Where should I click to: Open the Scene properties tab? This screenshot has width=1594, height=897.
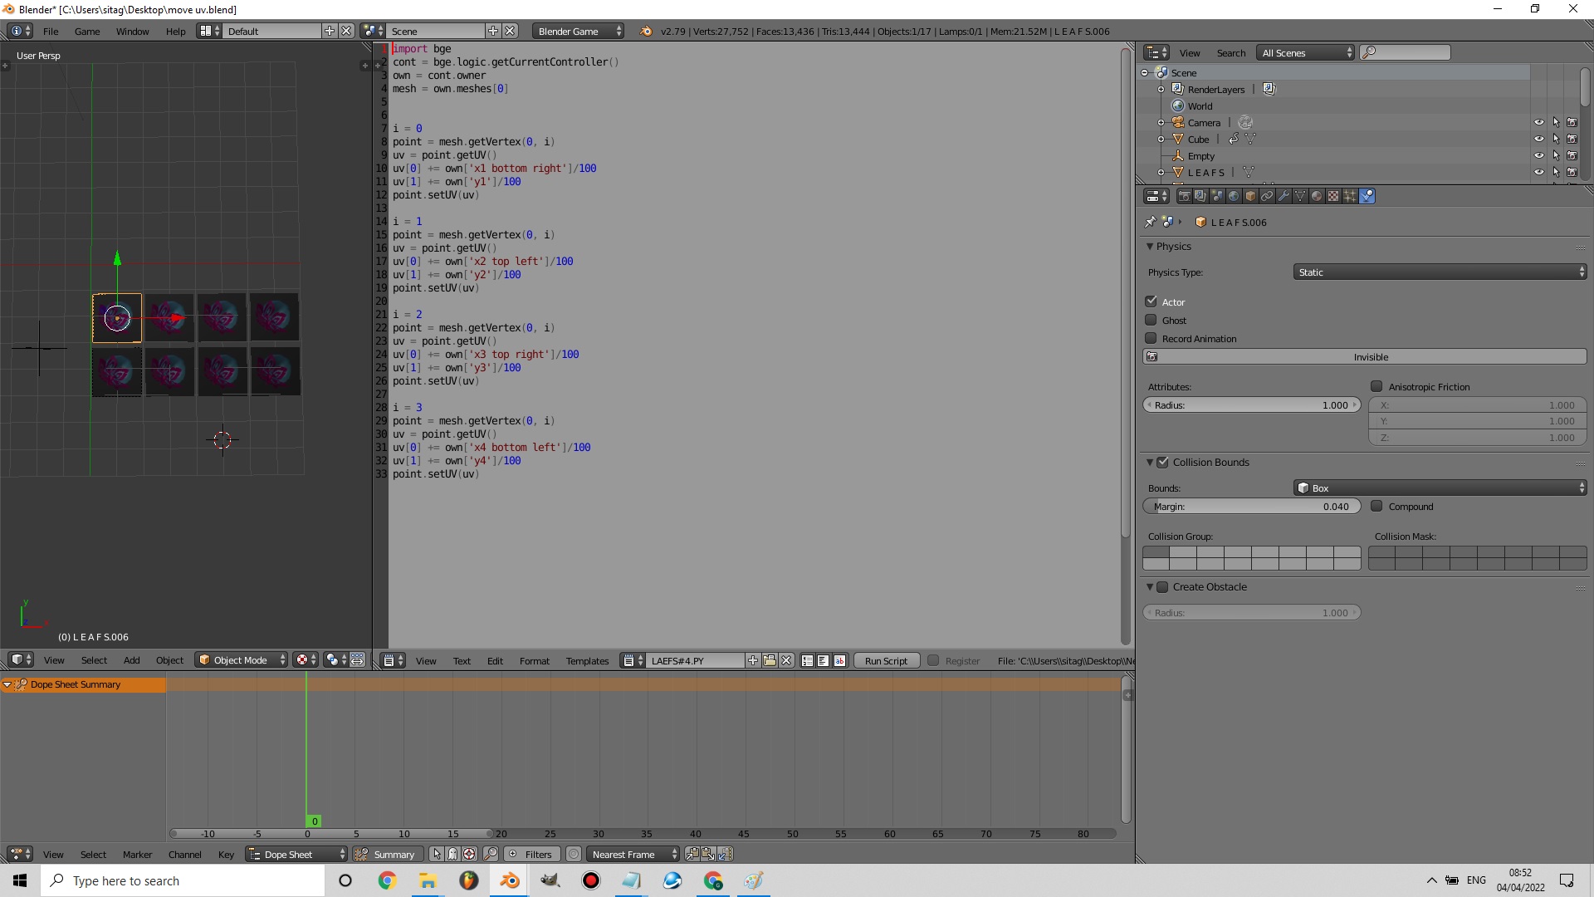1217,196
